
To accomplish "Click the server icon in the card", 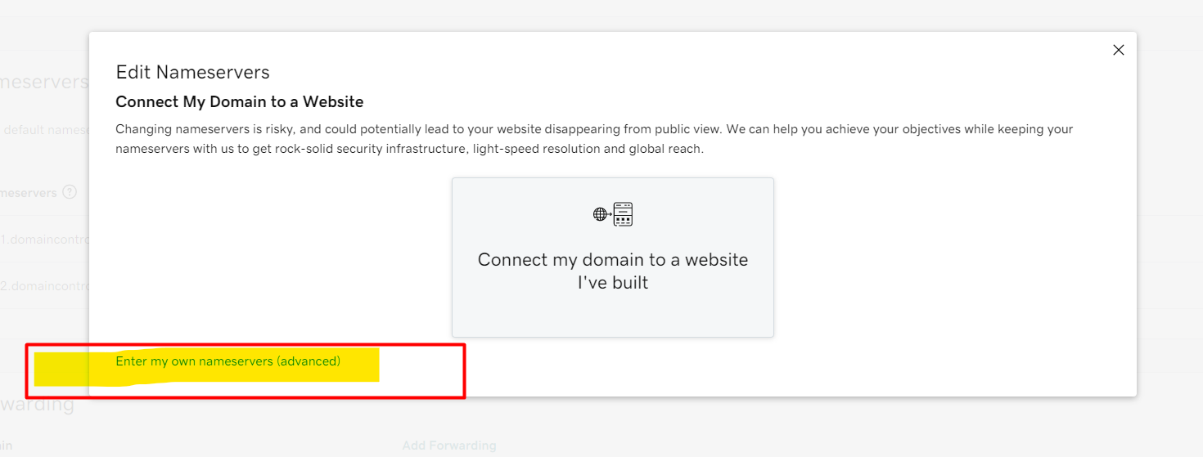I will click(x=624, y=214).
